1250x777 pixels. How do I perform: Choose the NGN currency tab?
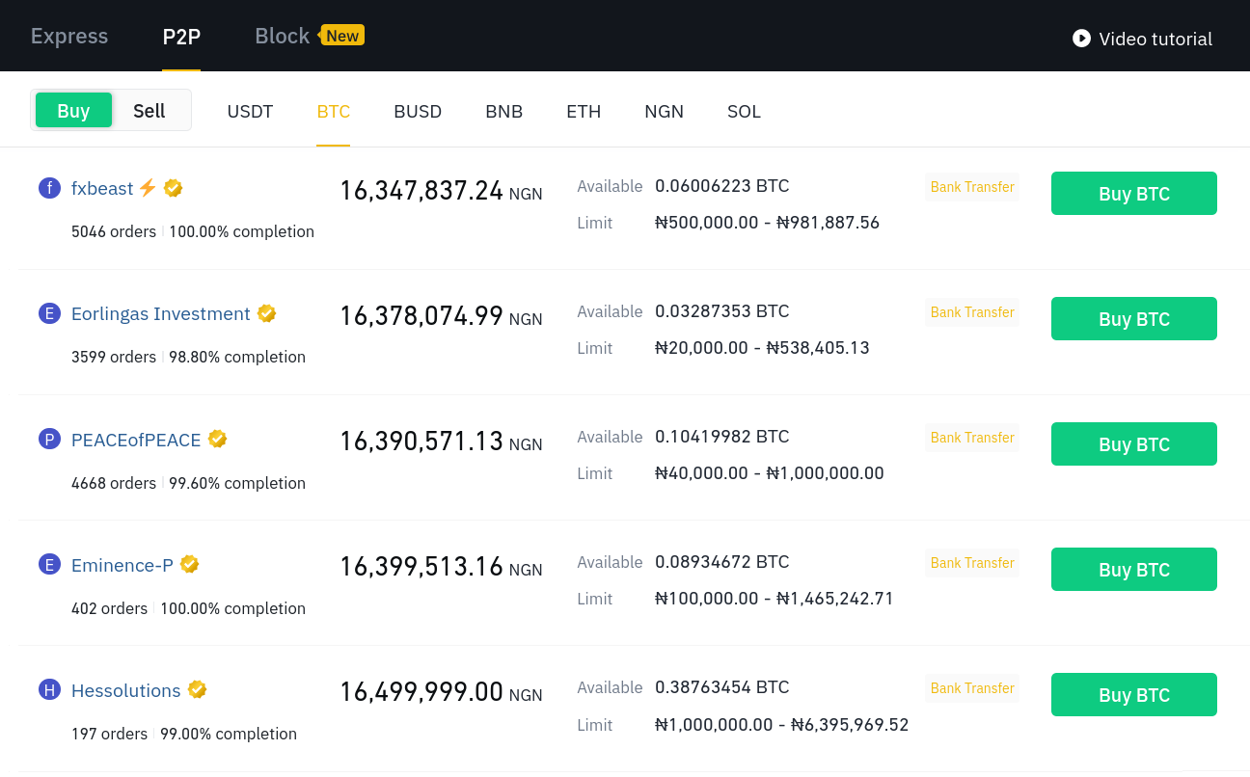[x=665, y=112]
